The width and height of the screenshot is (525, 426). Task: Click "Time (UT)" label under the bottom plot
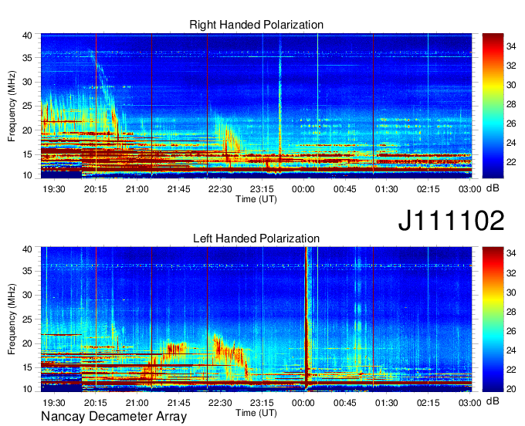click(x=256, y=413)
